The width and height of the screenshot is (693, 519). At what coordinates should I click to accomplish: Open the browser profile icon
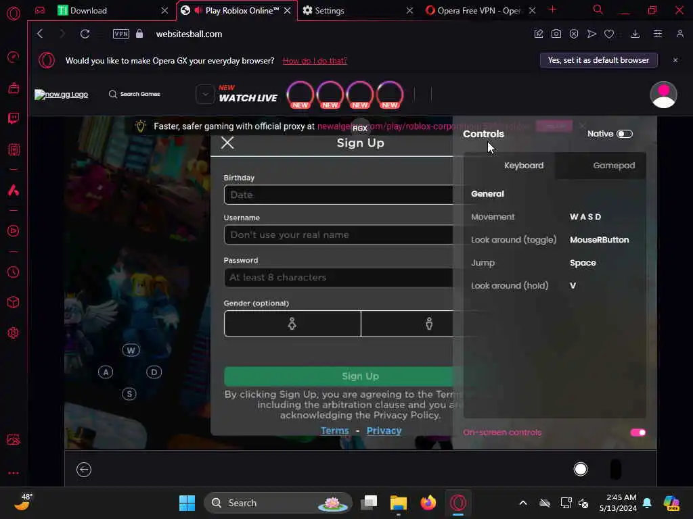coord(679,34)
